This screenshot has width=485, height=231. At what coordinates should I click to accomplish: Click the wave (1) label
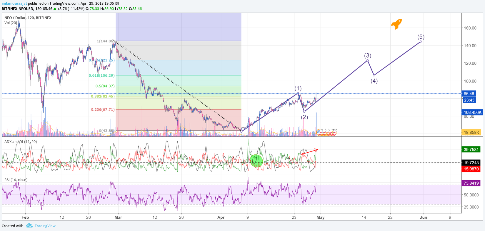click(298, 88)
